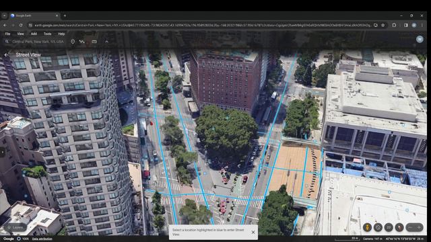Open the Chrome three-dot menu
The width and height of the screenshot is (431, 242).
coord(422,25)
